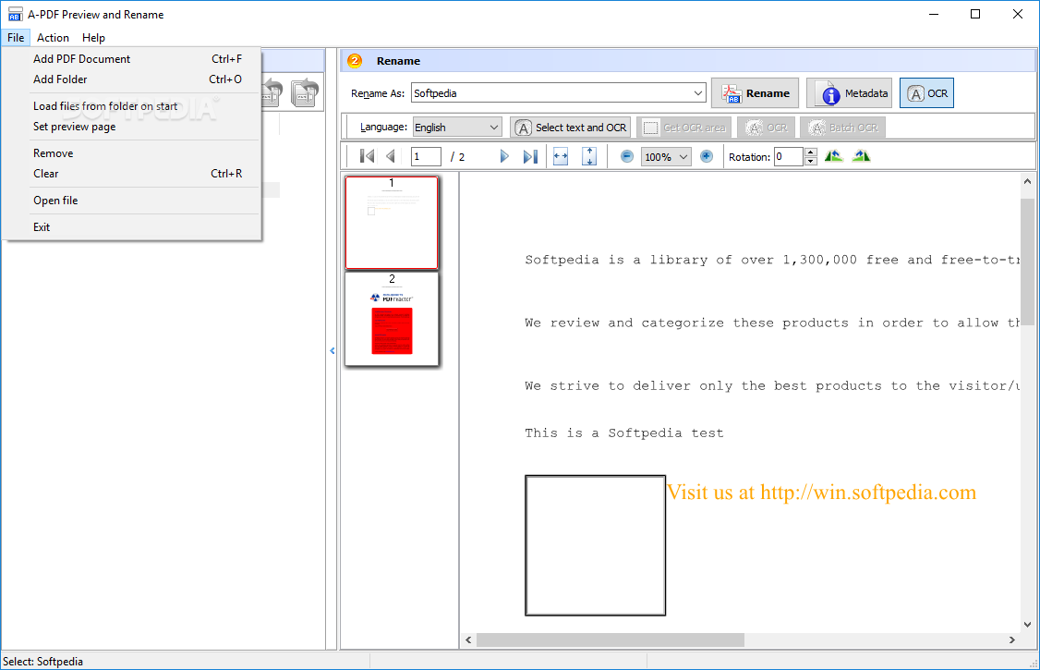Viewport: 1040px width, 670px height.
Task: Click the '/ 2' total pages label
Action: 457,157
